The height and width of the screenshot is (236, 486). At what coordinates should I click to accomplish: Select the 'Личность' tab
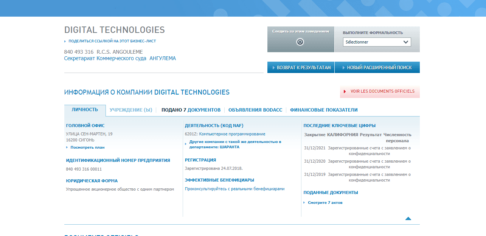pos(85,110)
